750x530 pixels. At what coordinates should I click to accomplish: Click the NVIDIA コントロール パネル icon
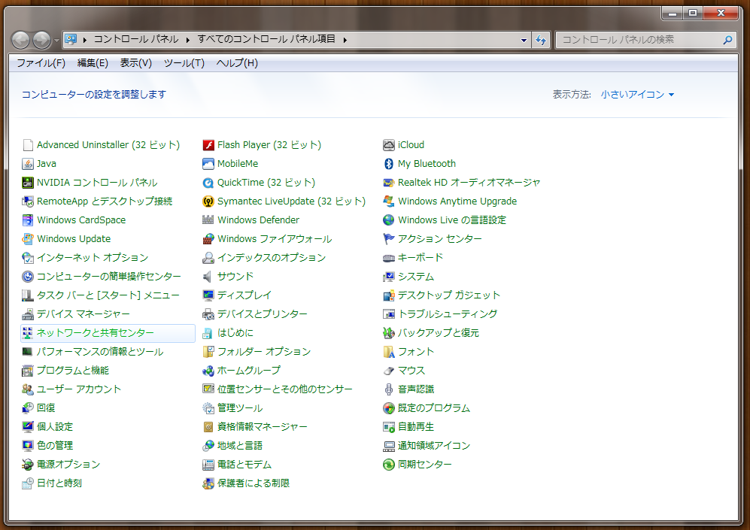coord(28,183)
